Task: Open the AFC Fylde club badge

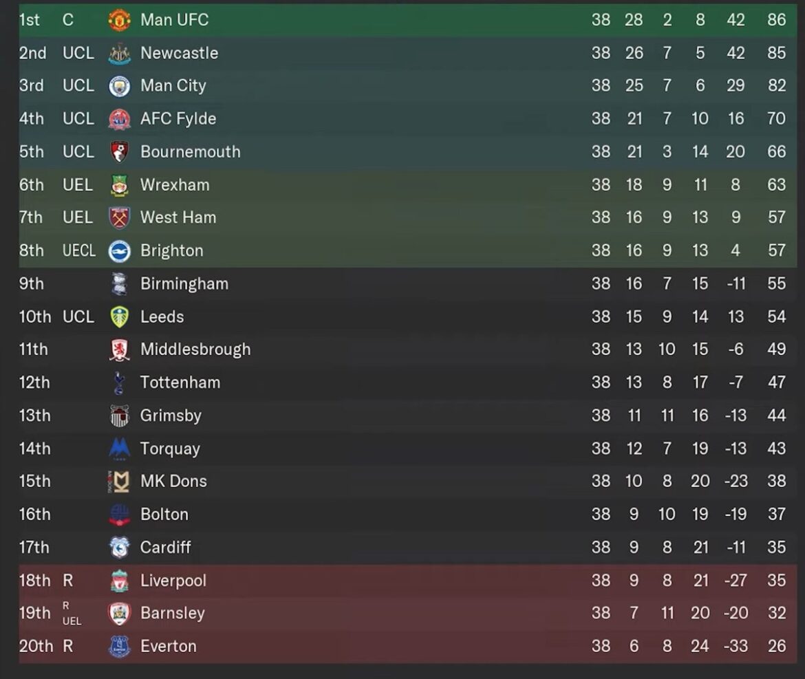Action: click(118, 118)
